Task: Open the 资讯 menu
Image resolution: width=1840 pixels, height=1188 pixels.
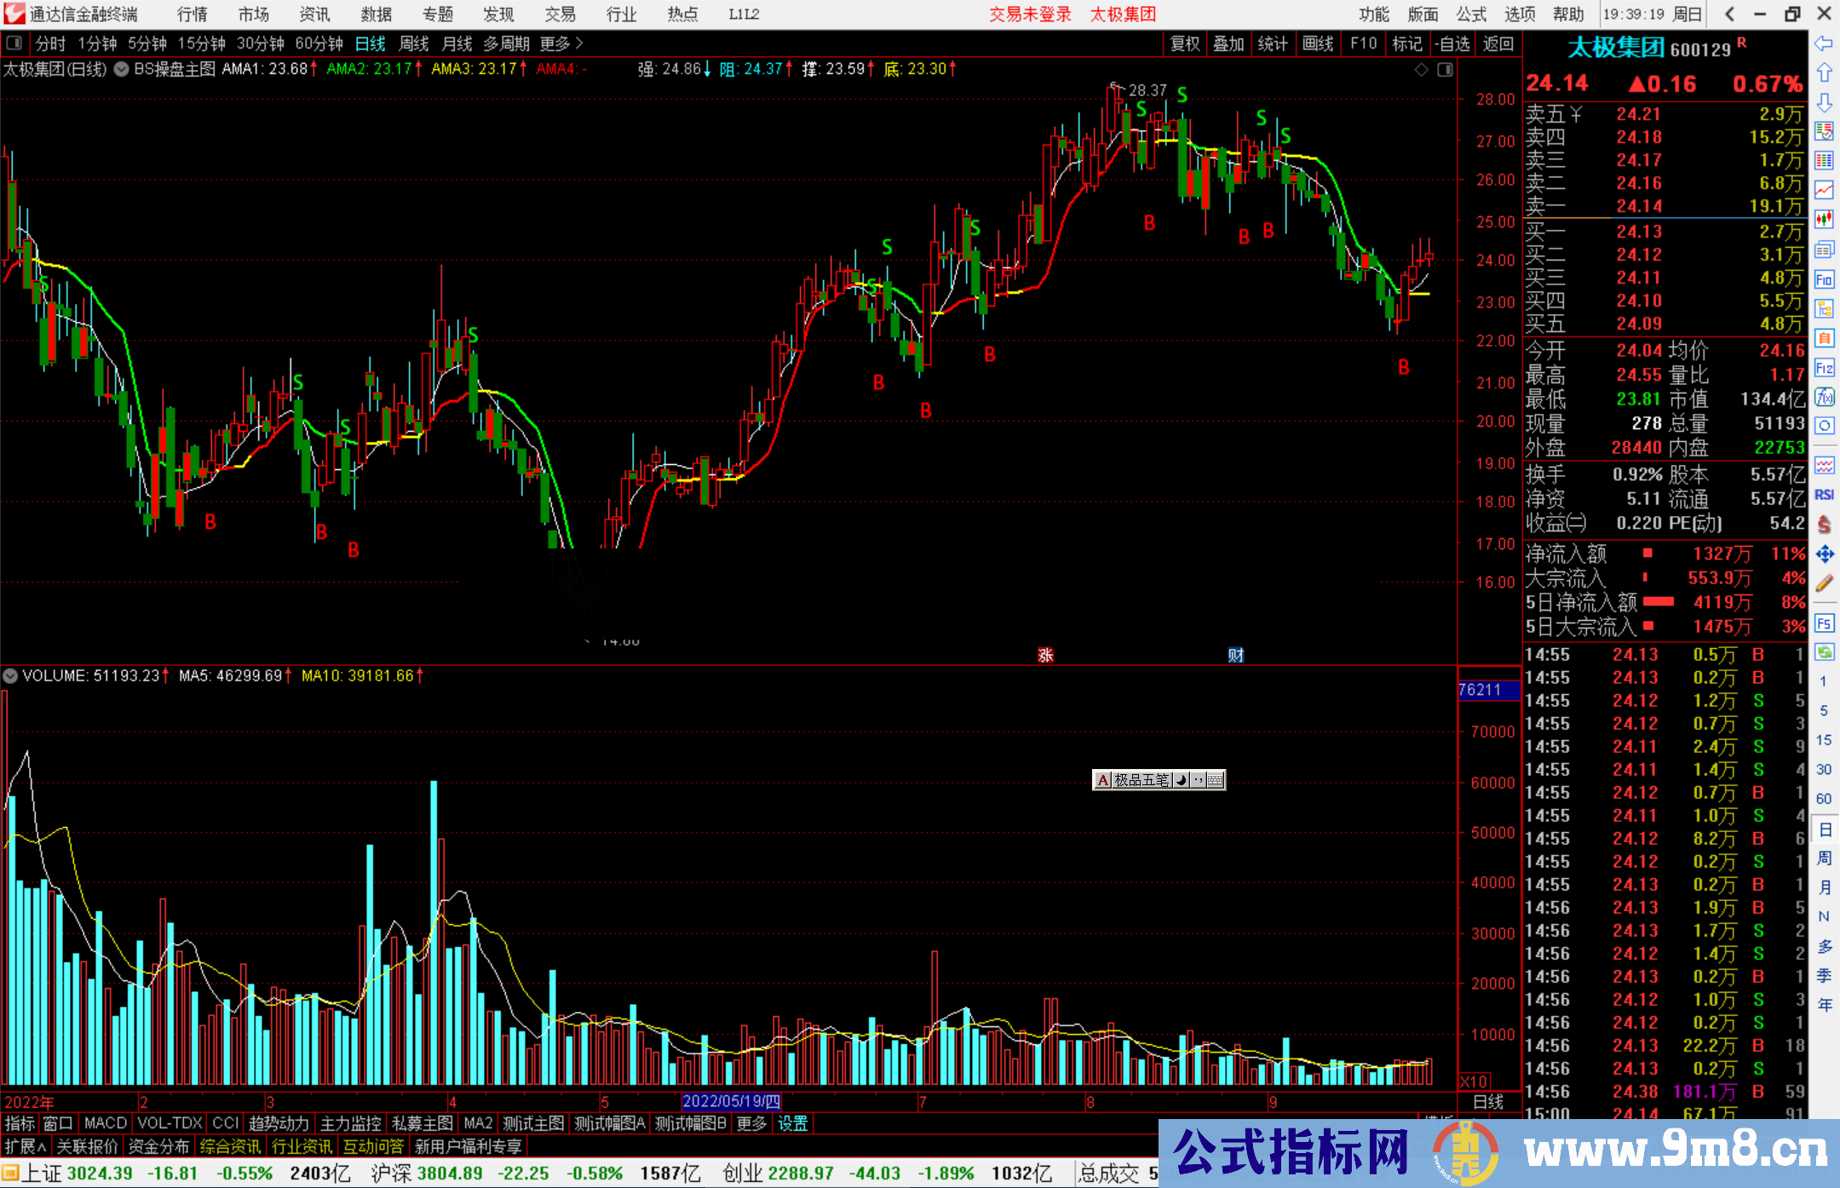Action: click(314, 14)
